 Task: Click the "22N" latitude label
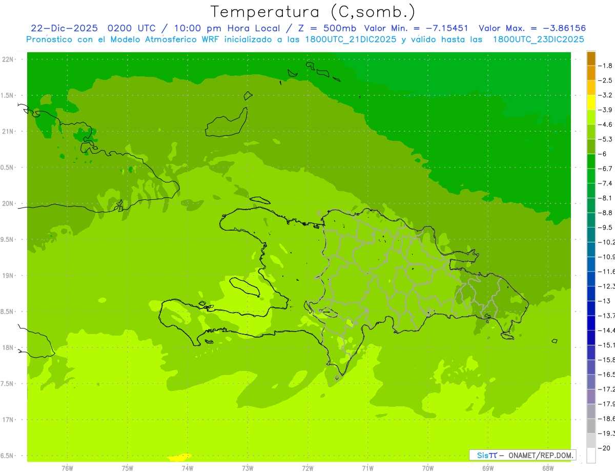click(9, 59)
